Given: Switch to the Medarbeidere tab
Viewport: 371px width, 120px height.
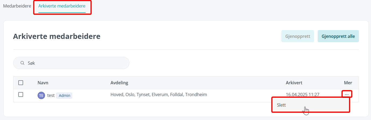Looking at the screenshot, I should [x=17, y=6].
